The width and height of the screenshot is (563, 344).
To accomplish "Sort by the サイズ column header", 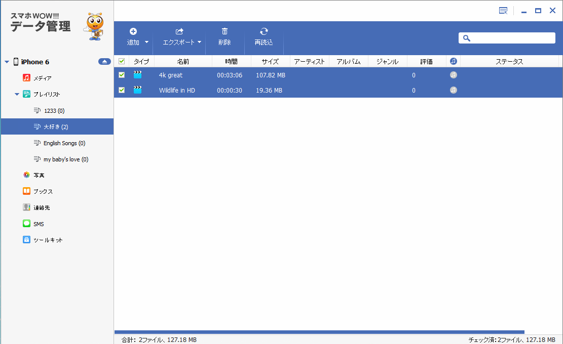I will click(270, 62).
